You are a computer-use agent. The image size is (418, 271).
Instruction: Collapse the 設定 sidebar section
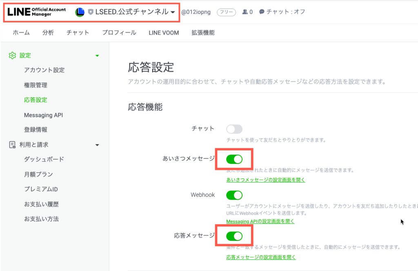click(x=97, y=56)
